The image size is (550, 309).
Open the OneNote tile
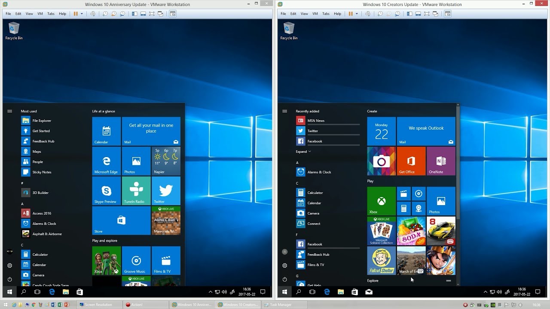tap(441, 161)
